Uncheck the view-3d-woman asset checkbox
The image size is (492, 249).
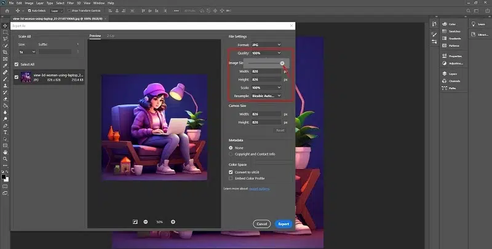17,77
